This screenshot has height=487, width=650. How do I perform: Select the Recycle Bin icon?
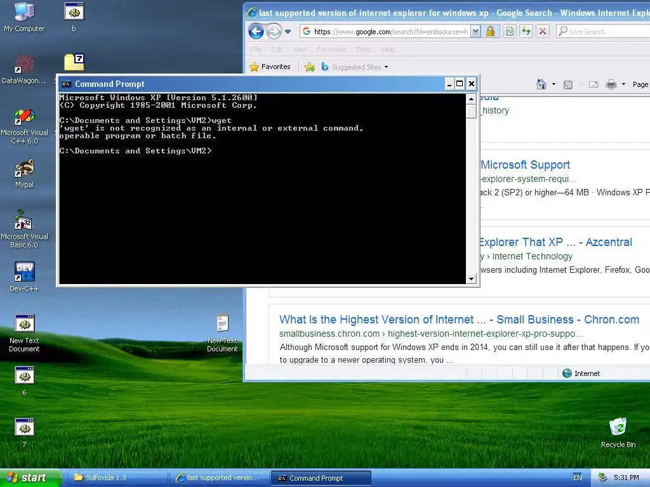(618, 432)
